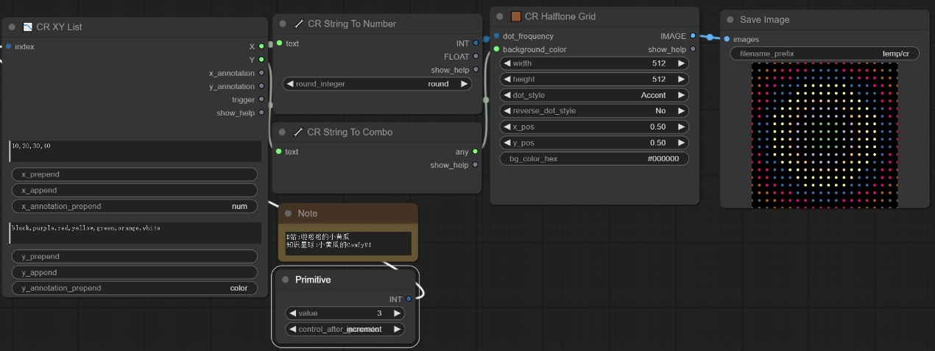Screen dimensions: 935x351
Task: Click the Primitive INT output port
Action: (x=409, y=299)
